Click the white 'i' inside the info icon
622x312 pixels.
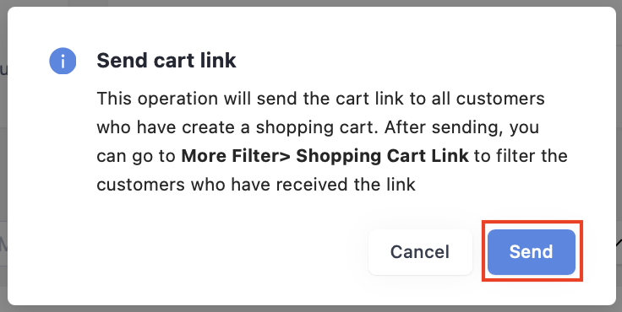63,61
